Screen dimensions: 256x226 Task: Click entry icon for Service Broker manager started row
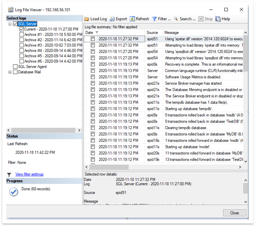click(93, 83)
